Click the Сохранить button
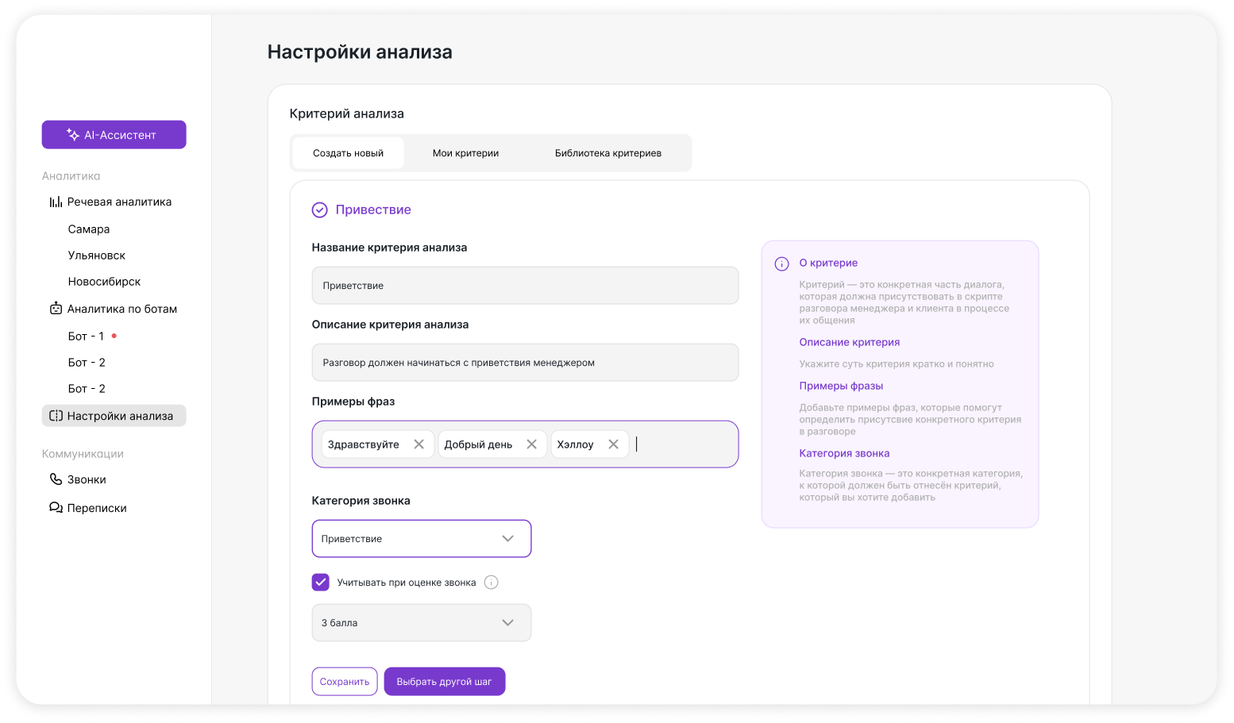The width and height of the screenshot is (1234, 723). pyautogui.click(x=345, y=682)
